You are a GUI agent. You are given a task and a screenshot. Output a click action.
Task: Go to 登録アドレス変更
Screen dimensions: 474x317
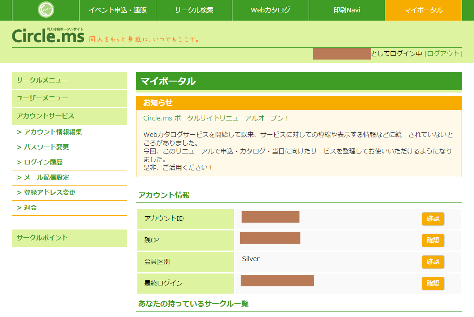point(69,192)
